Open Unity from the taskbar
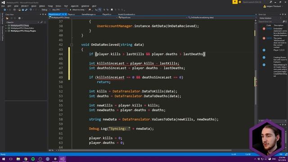This screenshot has width=288, height=162. (55, 159)
